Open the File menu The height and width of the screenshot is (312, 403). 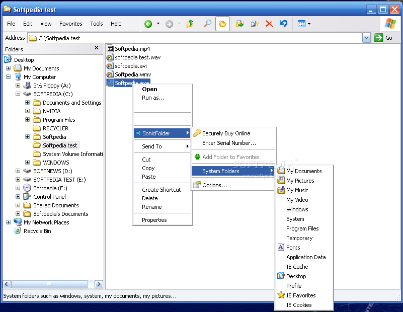pos(11,24)
